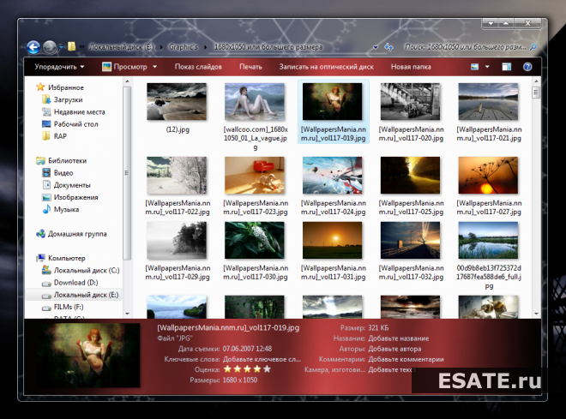Set rating with the first star
This screenshot has height=419, width=566.
pyautogui.click(x=228, y=369)
